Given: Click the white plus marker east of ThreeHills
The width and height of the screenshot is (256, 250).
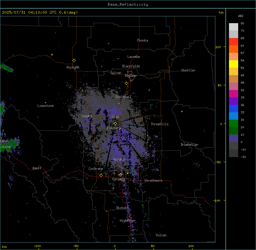Looking at the screenshot, I should tap(182, 111).
